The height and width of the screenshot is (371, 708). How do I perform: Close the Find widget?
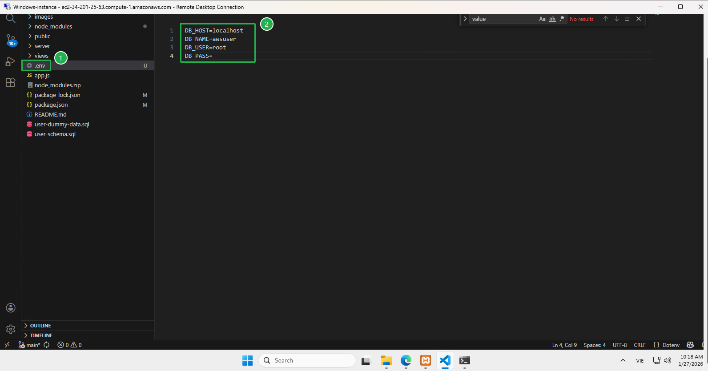[x=639, y=19]
